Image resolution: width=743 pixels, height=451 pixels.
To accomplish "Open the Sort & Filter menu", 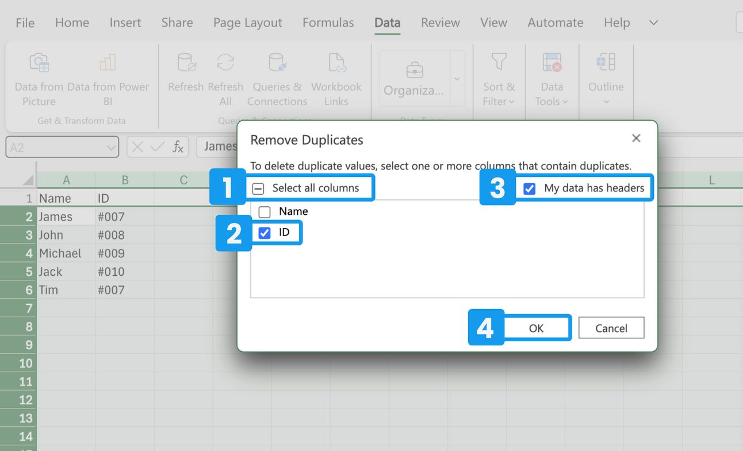I will (x=499, y=79).
